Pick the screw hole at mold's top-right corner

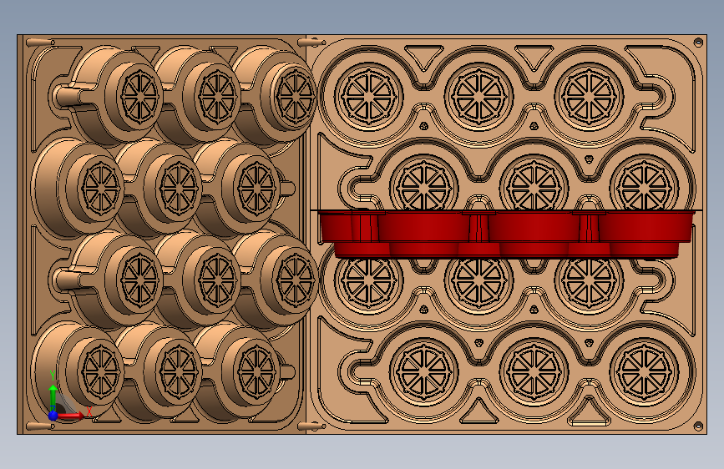(x=698, y=43)
